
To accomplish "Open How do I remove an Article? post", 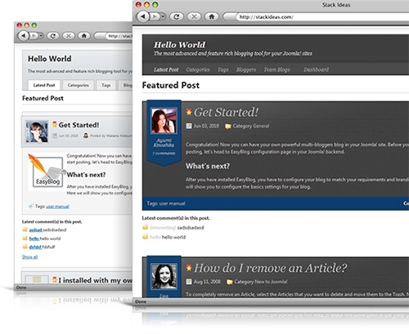I will [x=270, y=268].
